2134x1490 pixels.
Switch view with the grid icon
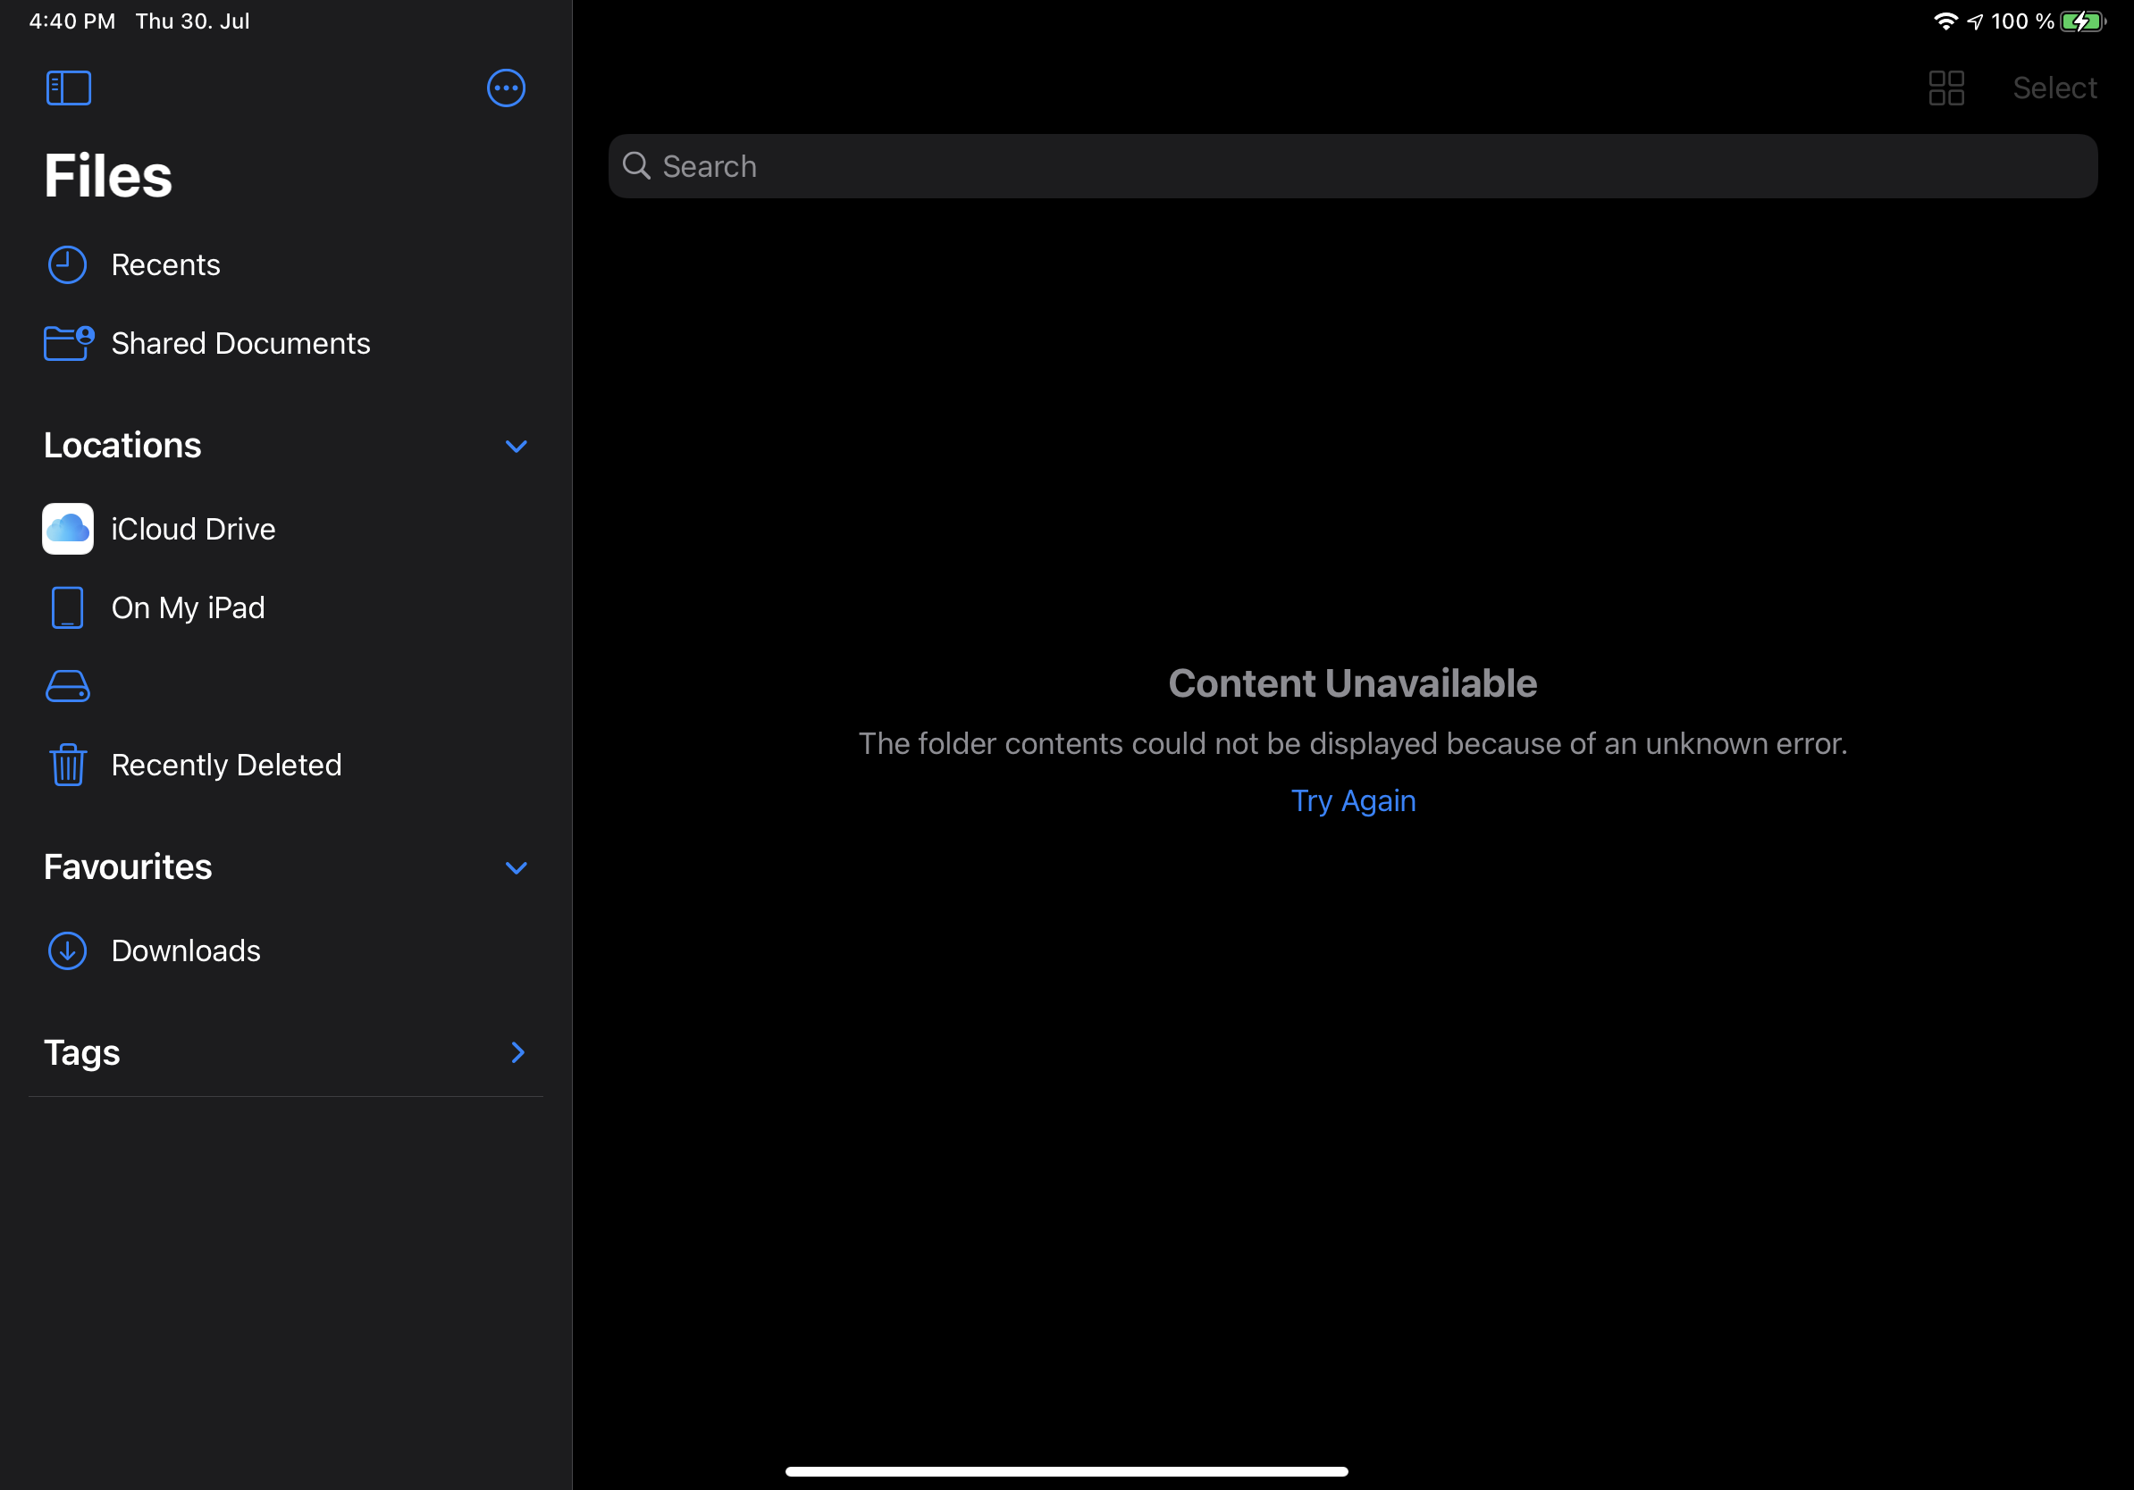[1946, 88]
